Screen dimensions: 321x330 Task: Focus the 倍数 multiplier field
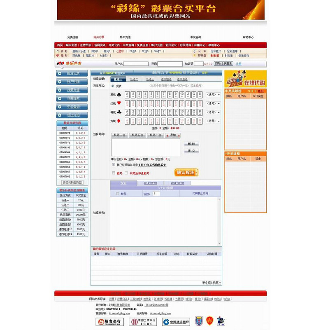[x=156, y=194]
